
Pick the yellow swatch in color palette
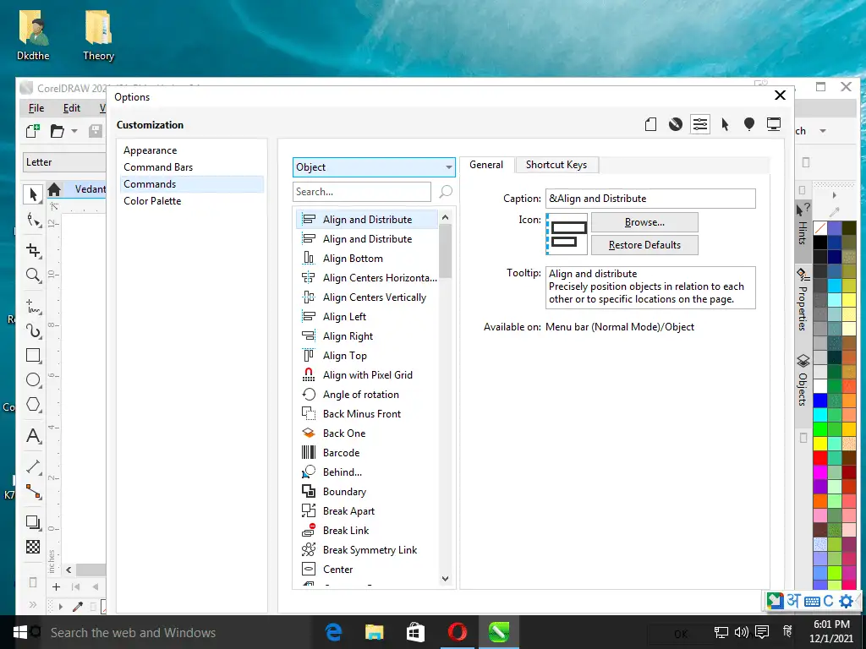[820, 443]
